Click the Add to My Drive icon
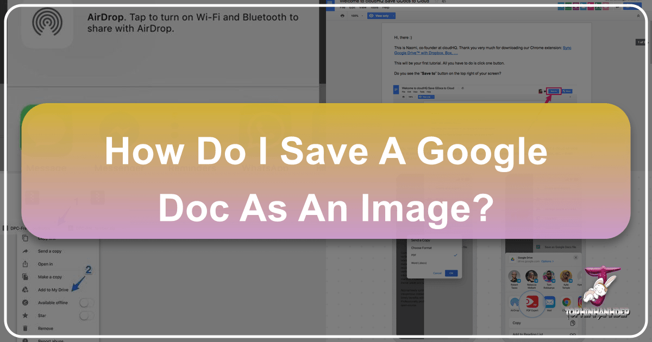This screenshot has width=652, height=342. point(25,290)
